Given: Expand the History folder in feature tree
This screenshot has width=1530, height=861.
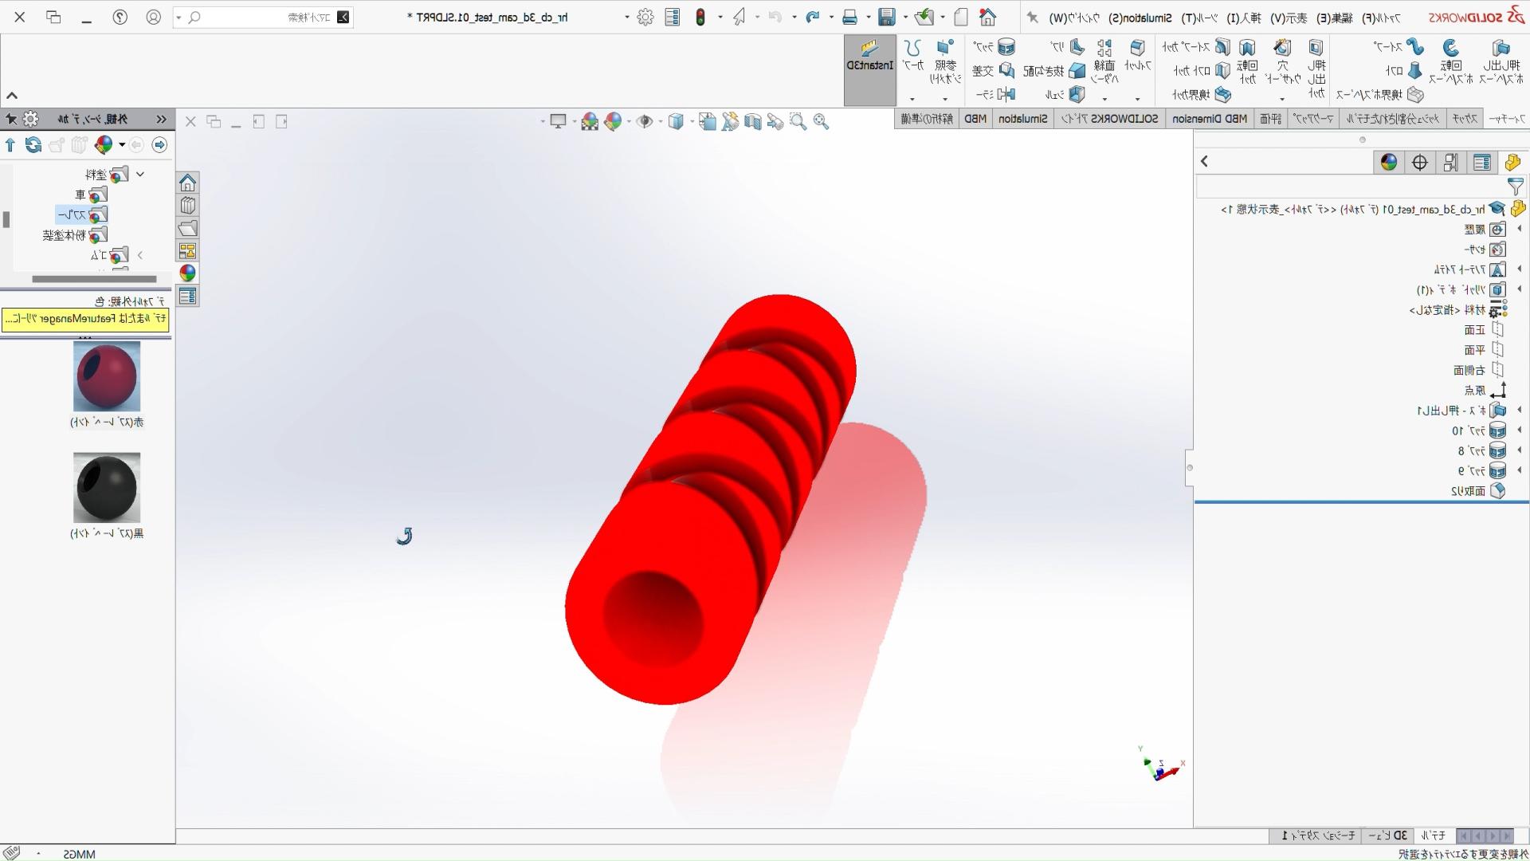Looking at the screenshot, I should tap(1520, 229).
